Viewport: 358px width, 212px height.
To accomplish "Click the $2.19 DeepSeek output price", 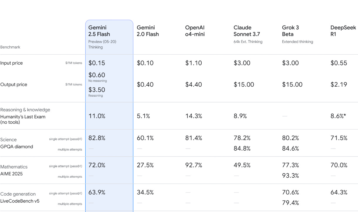I will [x=339, y=85].
